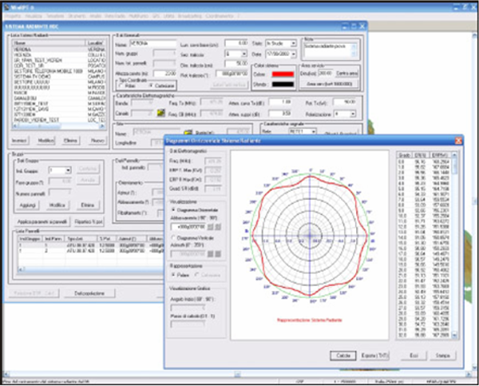
Task: Select VICENZA row in systems list
Action: [58, 55]
